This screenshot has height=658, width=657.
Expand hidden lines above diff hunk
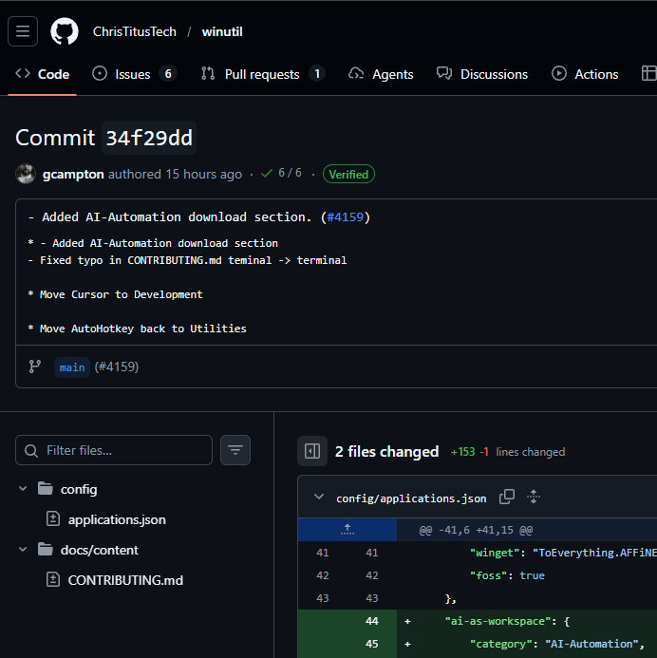347,530
